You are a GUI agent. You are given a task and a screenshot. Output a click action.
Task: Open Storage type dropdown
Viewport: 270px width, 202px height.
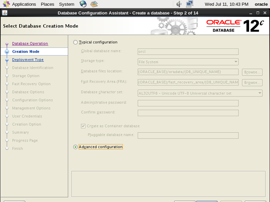click(x=188, y=62)
